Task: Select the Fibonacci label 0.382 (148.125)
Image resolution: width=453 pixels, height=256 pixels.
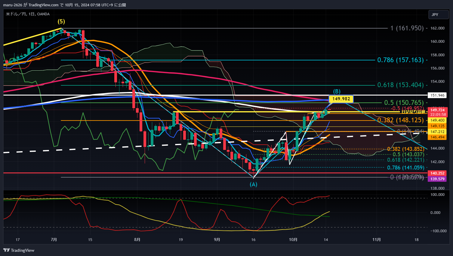Action: point(401,120)
